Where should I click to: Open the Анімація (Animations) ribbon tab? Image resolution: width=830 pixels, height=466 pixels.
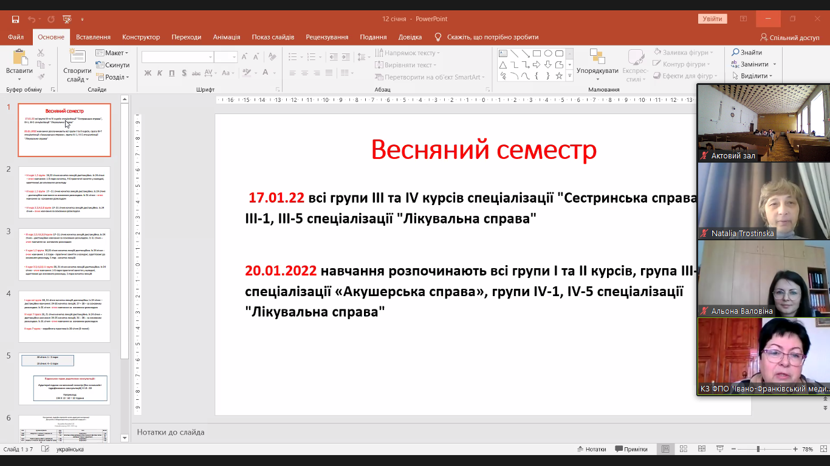point(226,37)
